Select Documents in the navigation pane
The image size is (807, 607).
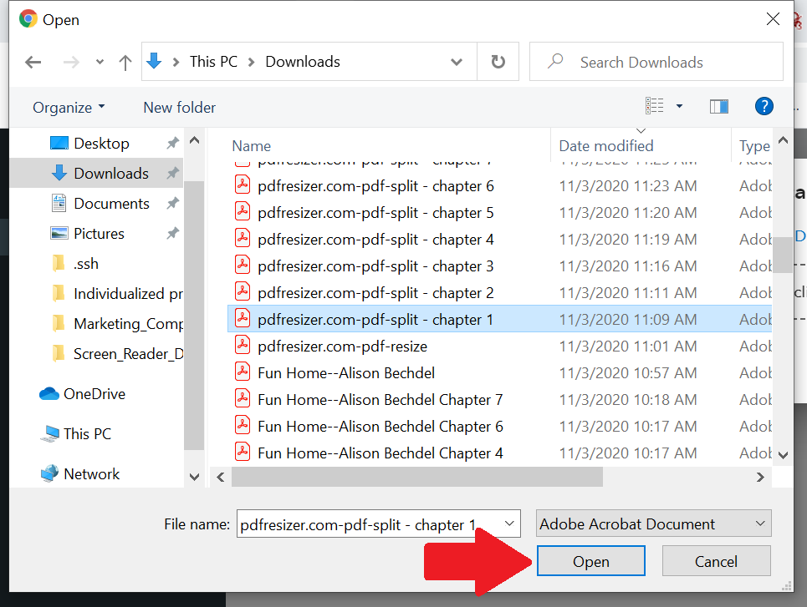[111, 204]
